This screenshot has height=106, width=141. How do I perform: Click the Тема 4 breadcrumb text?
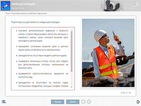tap(26, 14)
